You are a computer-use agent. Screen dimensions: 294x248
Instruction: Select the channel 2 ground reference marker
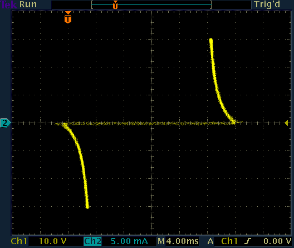point(5,123)
